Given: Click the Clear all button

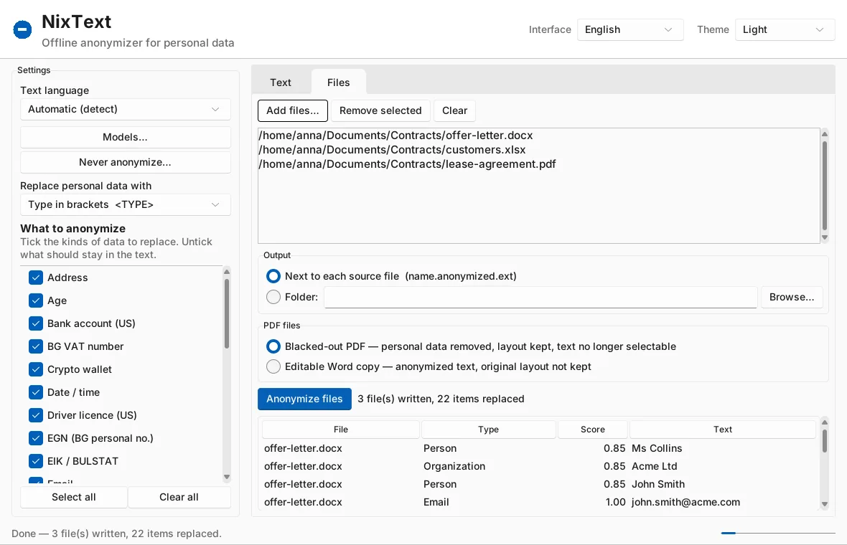Looking at the screenshot, I should pyautogui.click(x=179, y=497).
